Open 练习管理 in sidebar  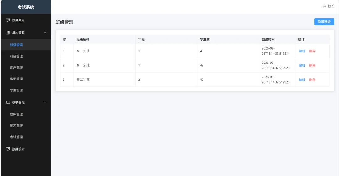pyautogui.click(x=26, y=126)
